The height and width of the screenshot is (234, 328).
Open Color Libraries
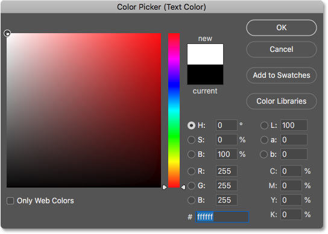click(282, 101)
